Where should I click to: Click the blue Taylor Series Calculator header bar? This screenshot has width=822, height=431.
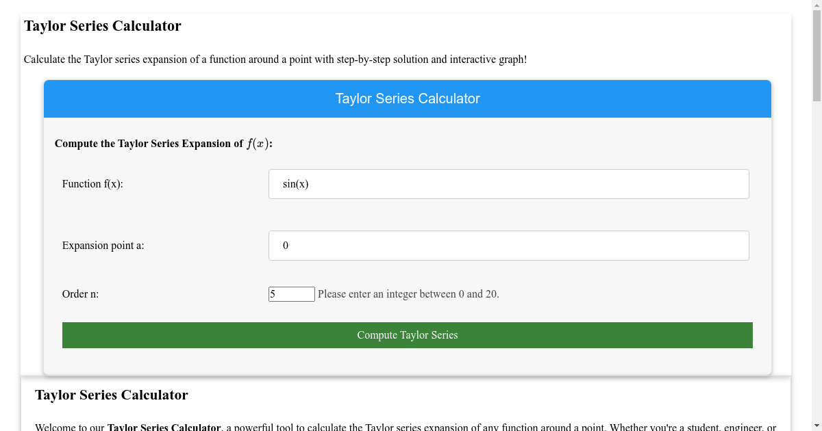pos(408,99)
